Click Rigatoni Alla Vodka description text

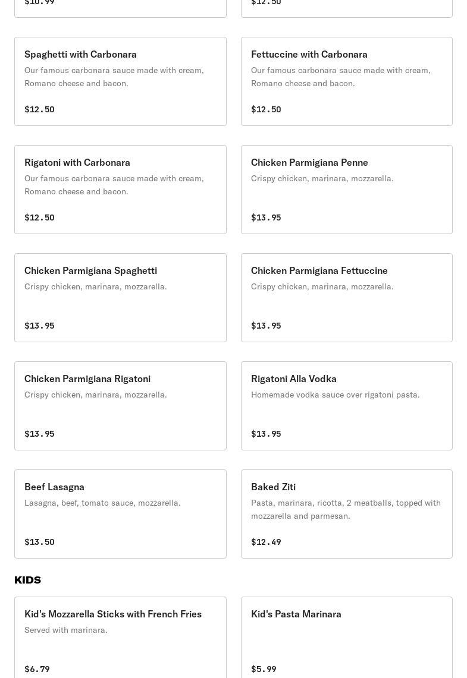335,395
